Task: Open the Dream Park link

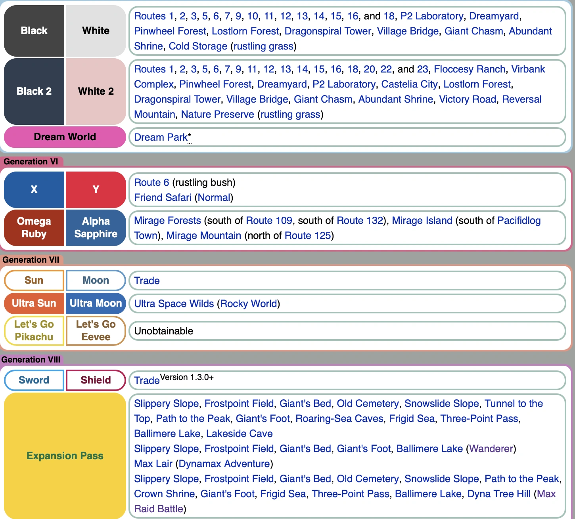Action: click(x=161, y=137)
